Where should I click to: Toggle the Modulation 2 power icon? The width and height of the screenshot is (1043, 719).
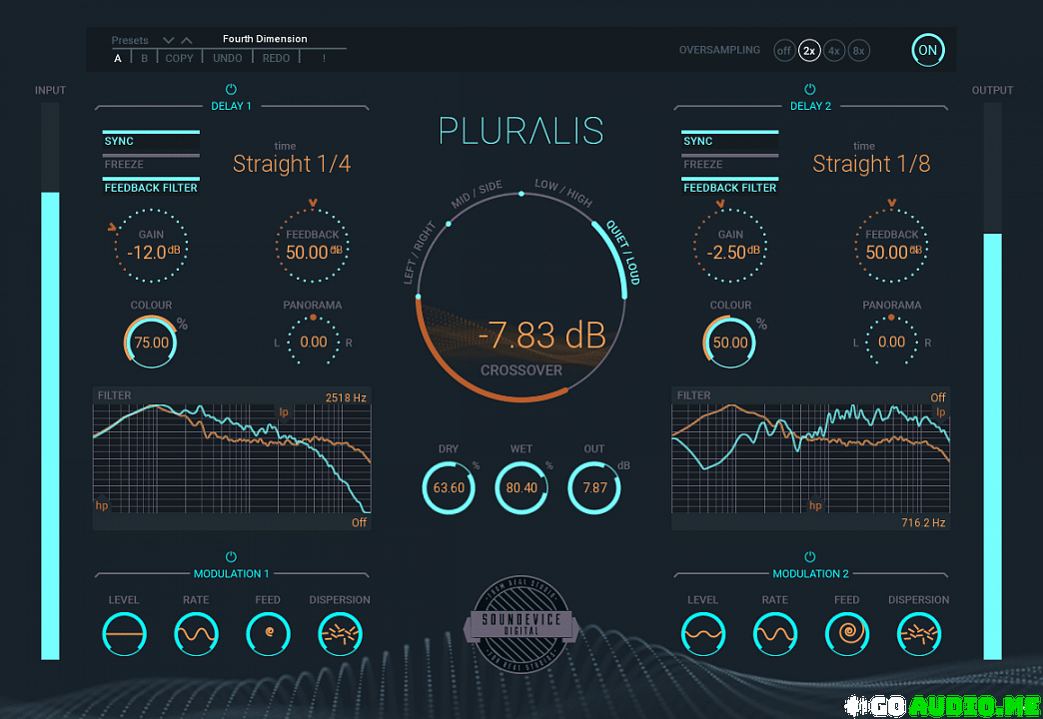[809, 556]
